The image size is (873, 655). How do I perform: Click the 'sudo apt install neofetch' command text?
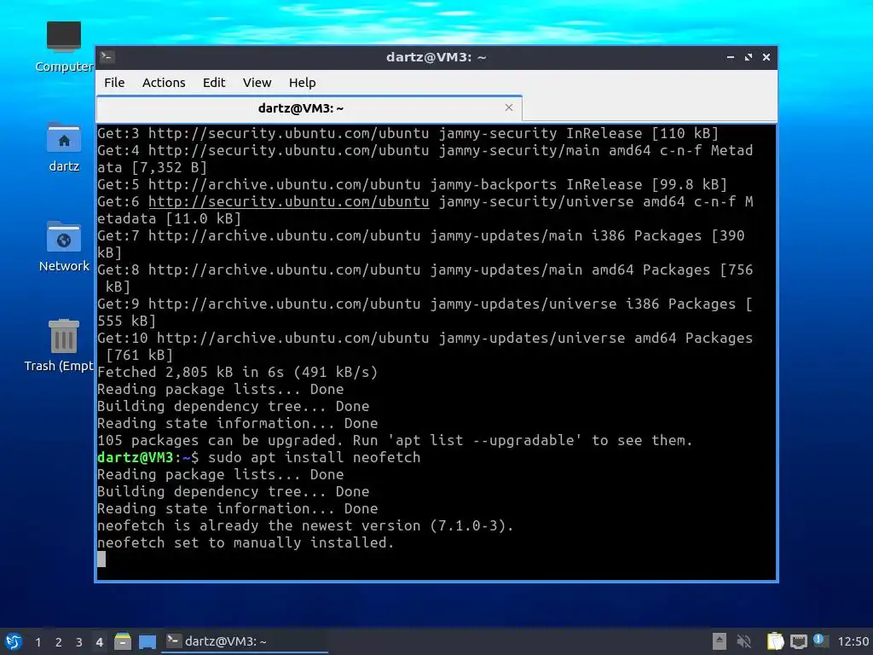coord(314,457)
